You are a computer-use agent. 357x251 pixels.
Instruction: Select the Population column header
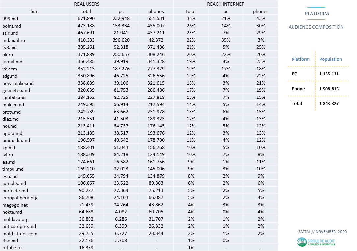(x=330, y=59)
